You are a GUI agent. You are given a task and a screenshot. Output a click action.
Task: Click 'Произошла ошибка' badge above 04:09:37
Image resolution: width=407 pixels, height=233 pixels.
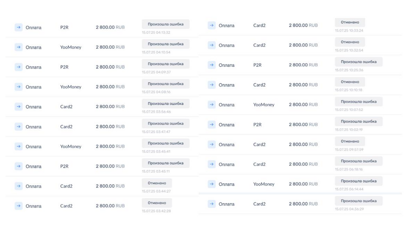[166, 64]
